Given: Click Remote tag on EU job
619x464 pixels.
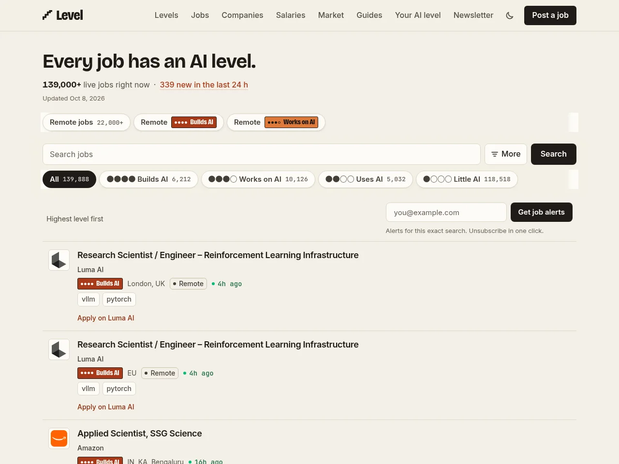Looking at the screenshot, I should pos(160,373).
